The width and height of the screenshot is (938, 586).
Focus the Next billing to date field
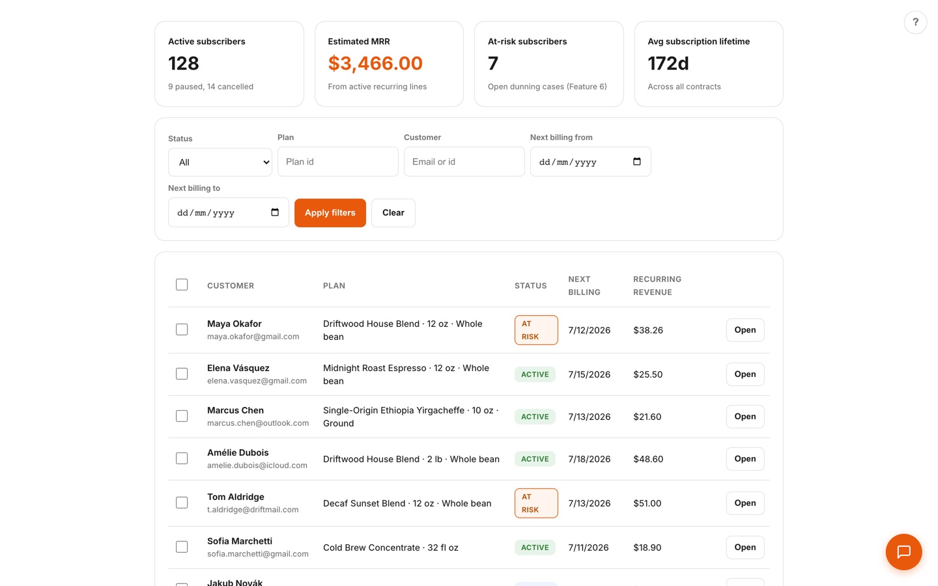point(228,212)
